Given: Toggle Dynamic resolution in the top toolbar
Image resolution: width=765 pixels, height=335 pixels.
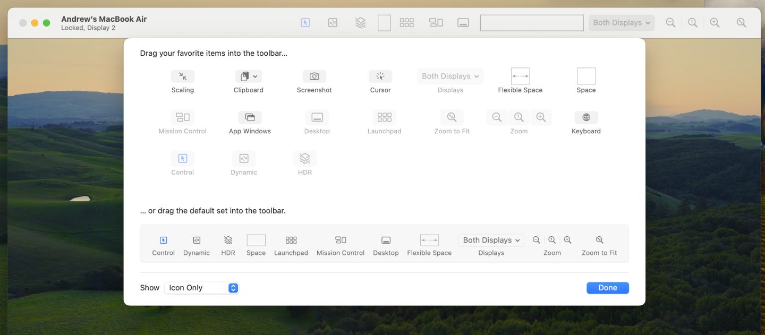Looking at the screenshot, I should click(x=333, y=23).
